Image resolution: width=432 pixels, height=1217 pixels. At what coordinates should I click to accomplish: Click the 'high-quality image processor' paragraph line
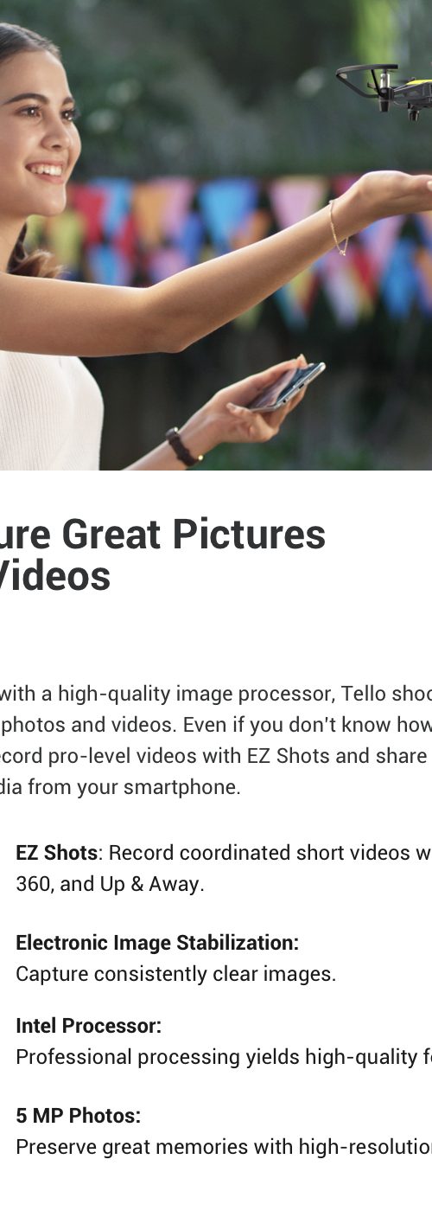[216, 694]
